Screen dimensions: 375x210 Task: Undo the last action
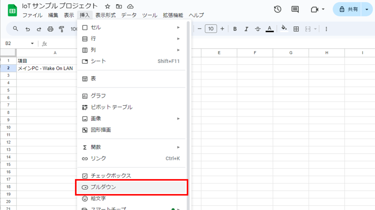pos(28,29)
